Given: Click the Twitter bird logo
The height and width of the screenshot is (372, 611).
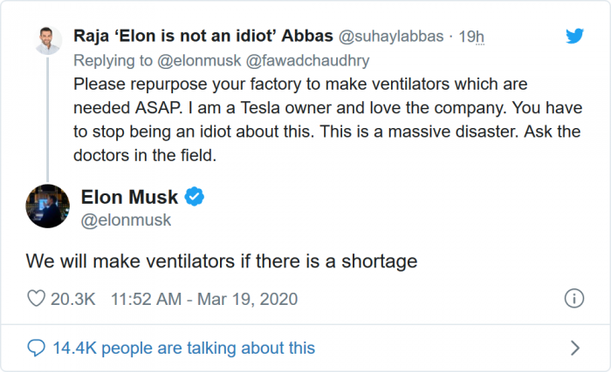Looking at the screenshot, I should pos(573,37).
